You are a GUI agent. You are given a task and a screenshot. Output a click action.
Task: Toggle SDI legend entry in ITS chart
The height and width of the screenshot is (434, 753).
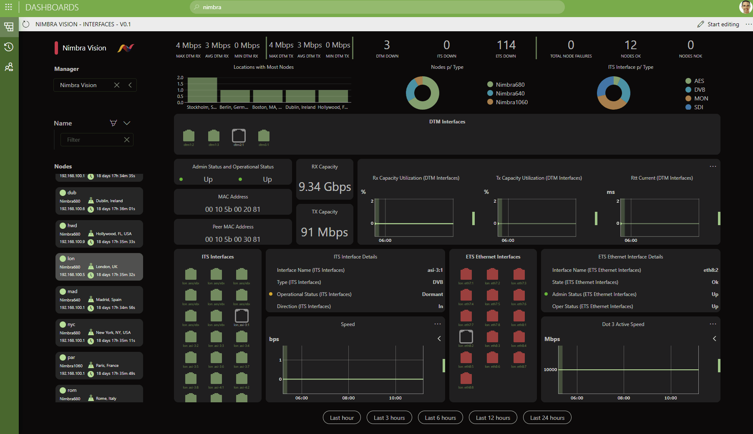pyautogui.click(x=694, y=107)
